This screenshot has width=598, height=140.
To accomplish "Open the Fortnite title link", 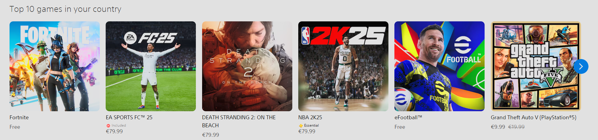I will [x=19, y=117].
